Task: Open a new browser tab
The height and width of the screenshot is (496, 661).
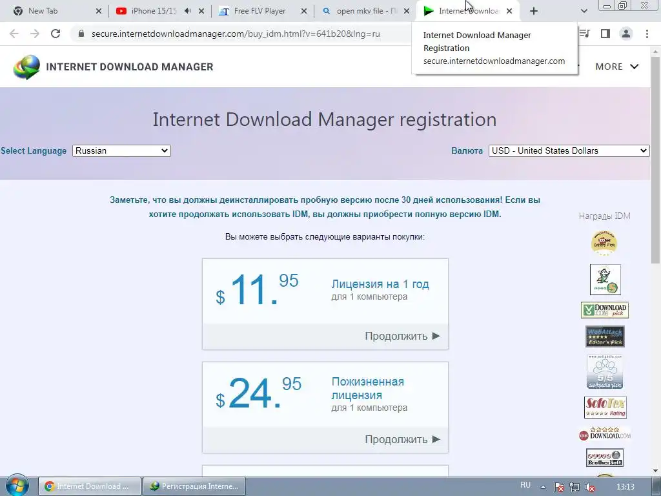Action: pos(534,11)
